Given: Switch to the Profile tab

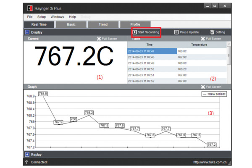Looking at the screenshot, I should (x=135, y=24).
